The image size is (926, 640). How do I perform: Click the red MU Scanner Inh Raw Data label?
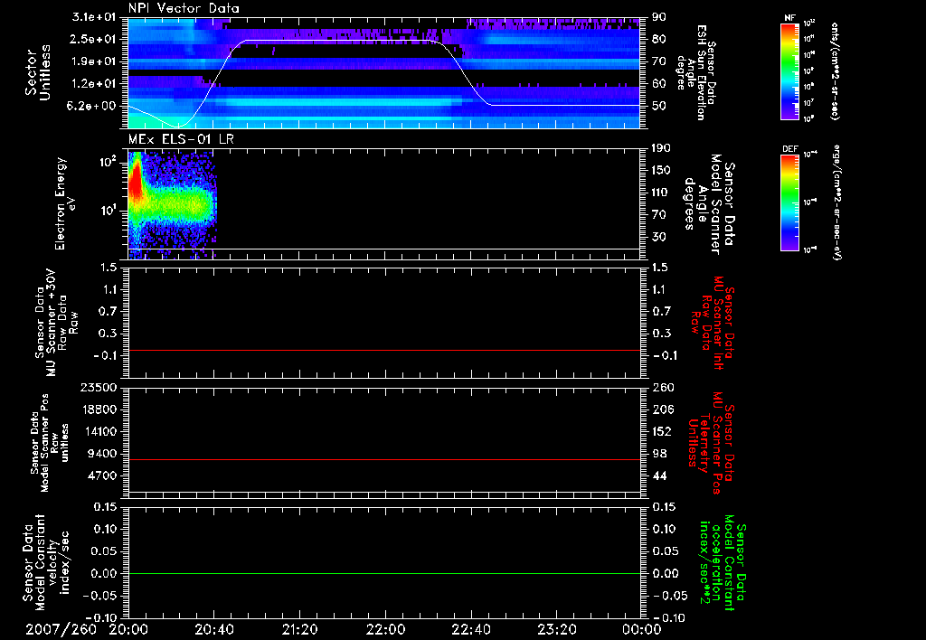tap(713, 323)
